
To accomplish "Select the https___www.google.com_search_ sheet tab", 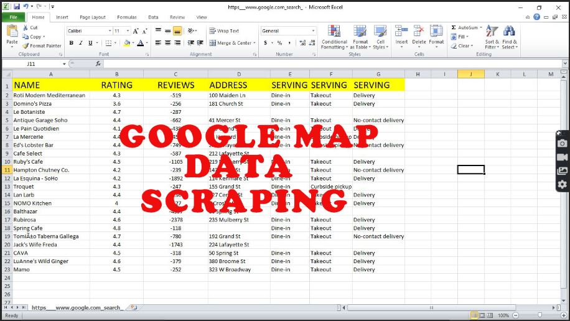I will click(77, 307).
